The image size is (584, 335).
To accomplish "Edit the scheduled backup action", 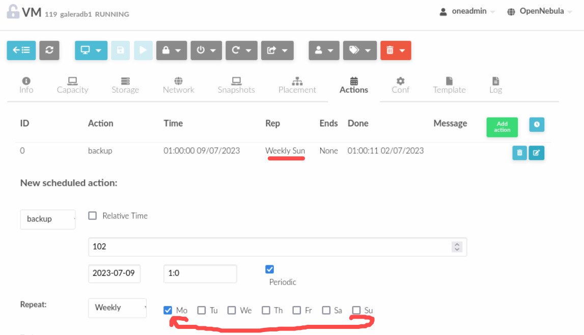I will 537,153.
